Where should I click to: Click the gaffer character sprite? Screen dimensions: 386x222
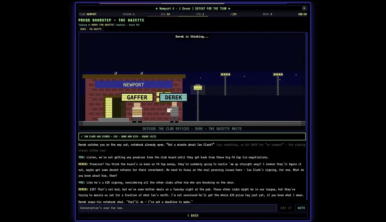click(137, 112)
